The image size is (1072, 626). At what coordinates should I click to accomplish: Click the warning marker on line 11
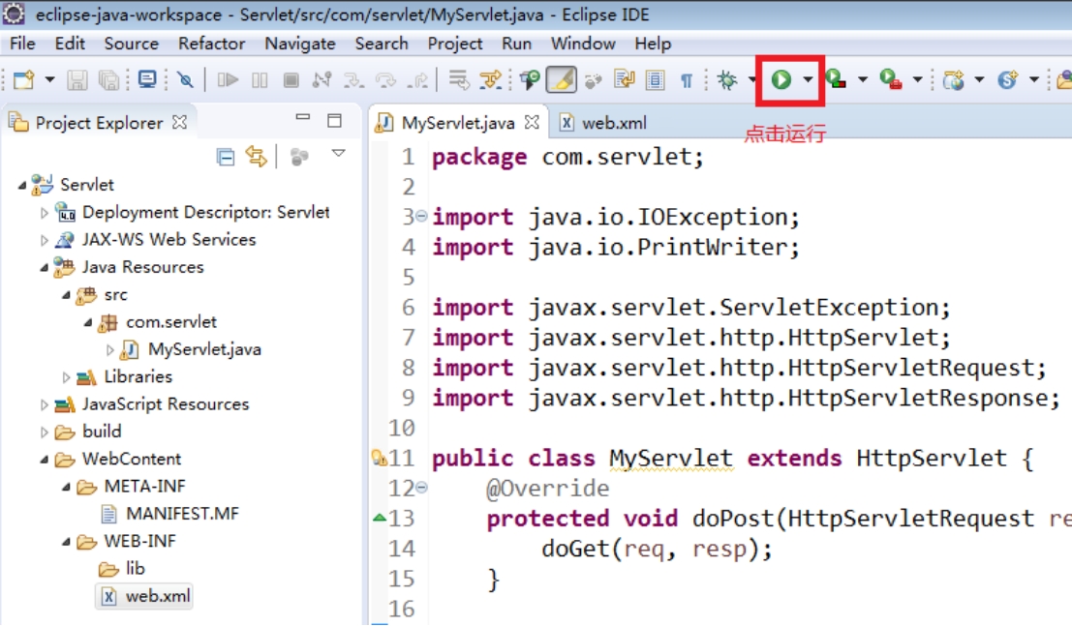coord(379,458)
